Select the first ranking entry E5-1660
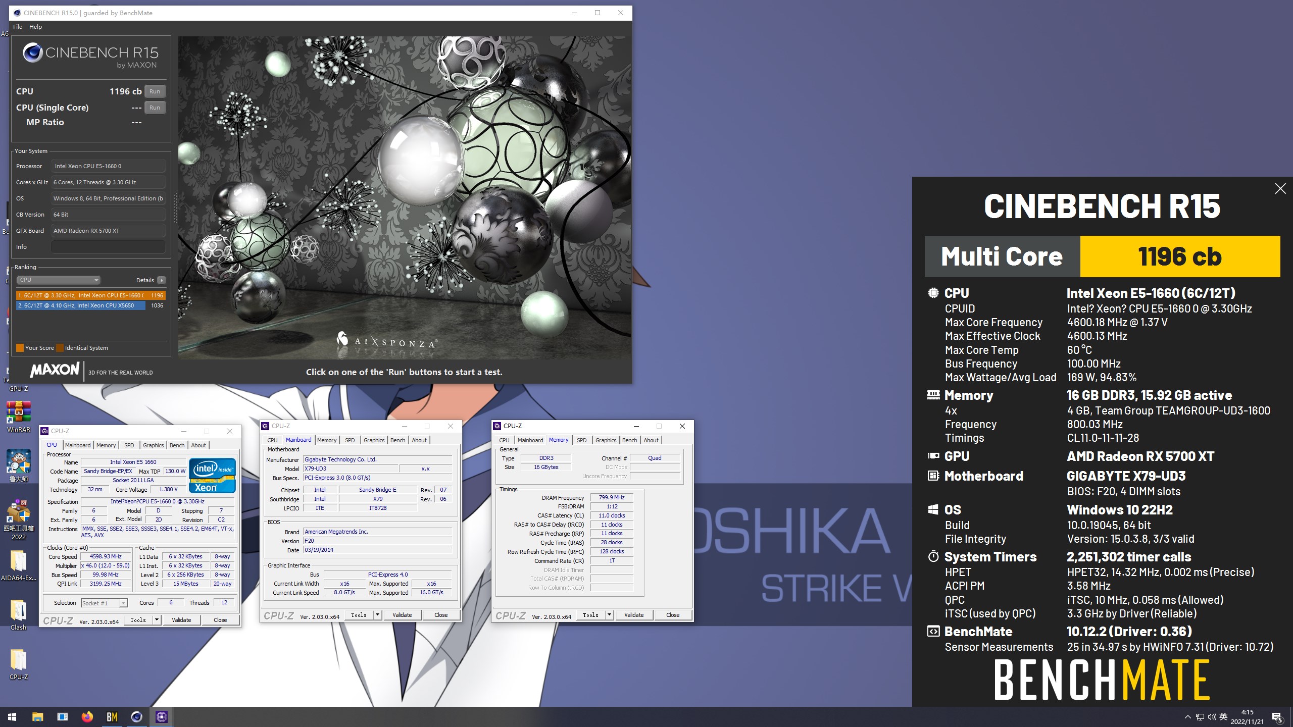The height and width of the screenshot is (727, 1293). coord(91,295)
